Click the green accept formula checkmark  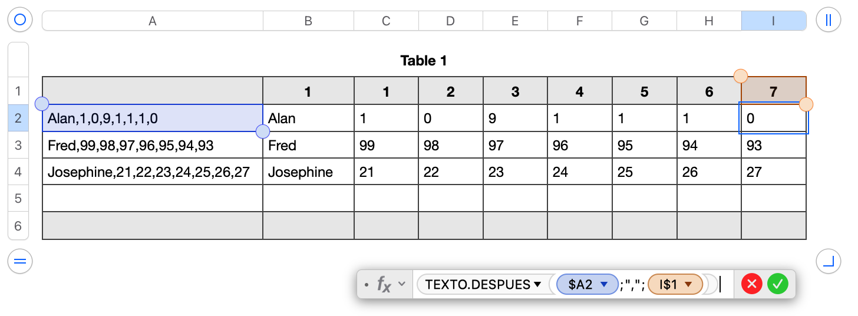point(778,284)
